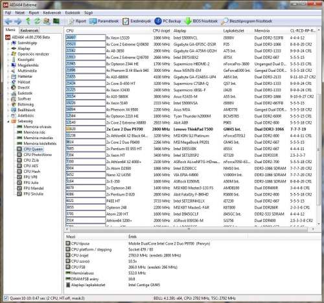Image resolution: width=324 pixels, height=303 pixels.
Task: Toggle the status bar Queen checkbox
Action: (x=6, y=298)
